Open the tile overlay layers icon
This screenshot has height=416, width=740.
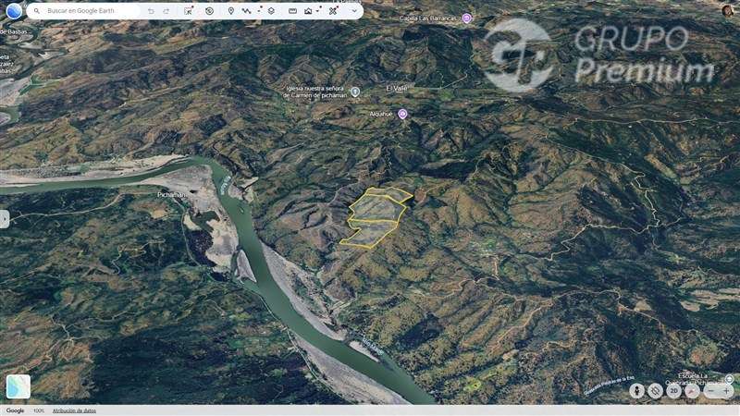tap(271, 11)
